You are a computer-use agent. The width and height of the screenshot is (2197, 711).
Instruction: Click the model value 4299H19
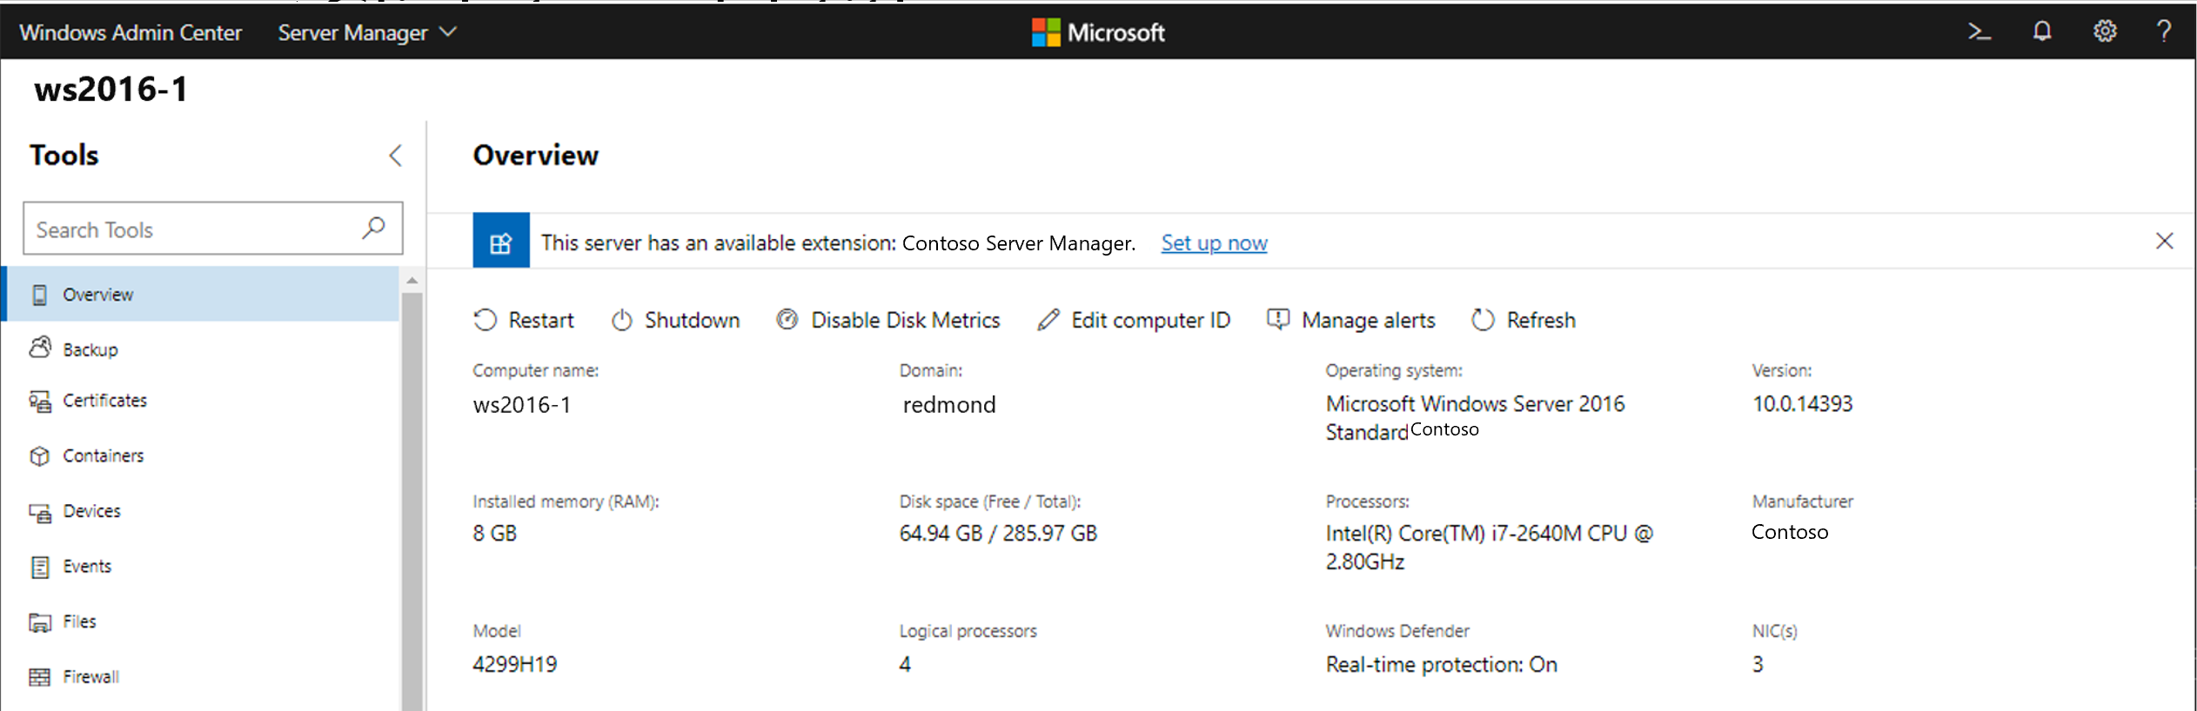click(514, 665)
